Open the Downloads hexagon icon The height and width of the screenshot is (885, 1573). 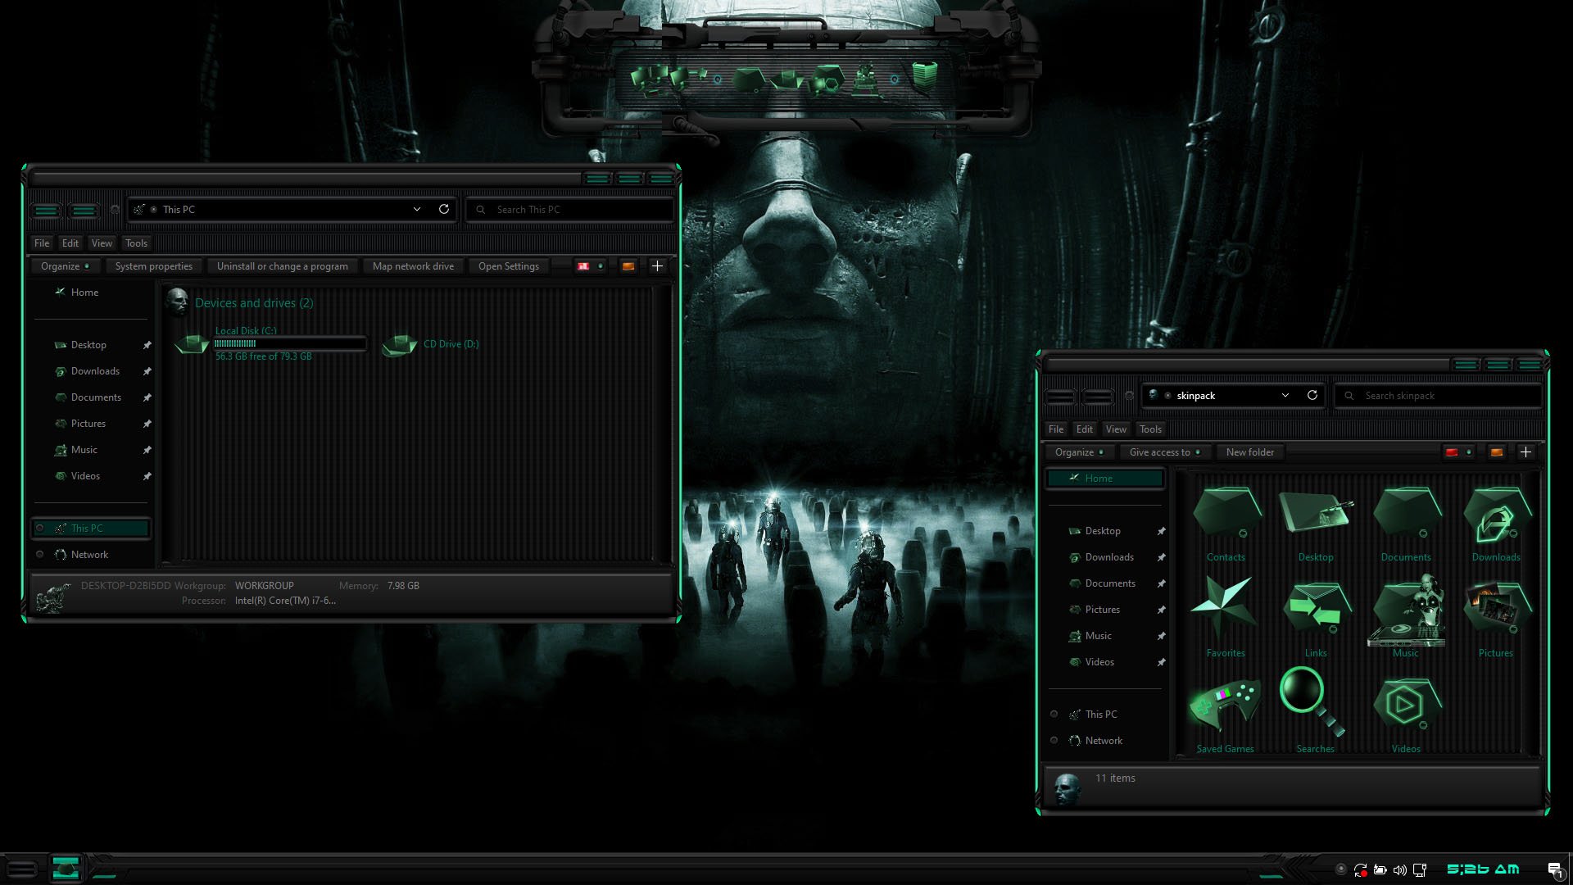[1495, 515]
